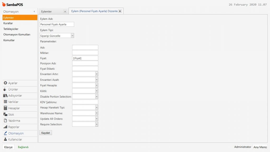
Task: Click the Hesaplar calculator icon
Action: (5, 108)
